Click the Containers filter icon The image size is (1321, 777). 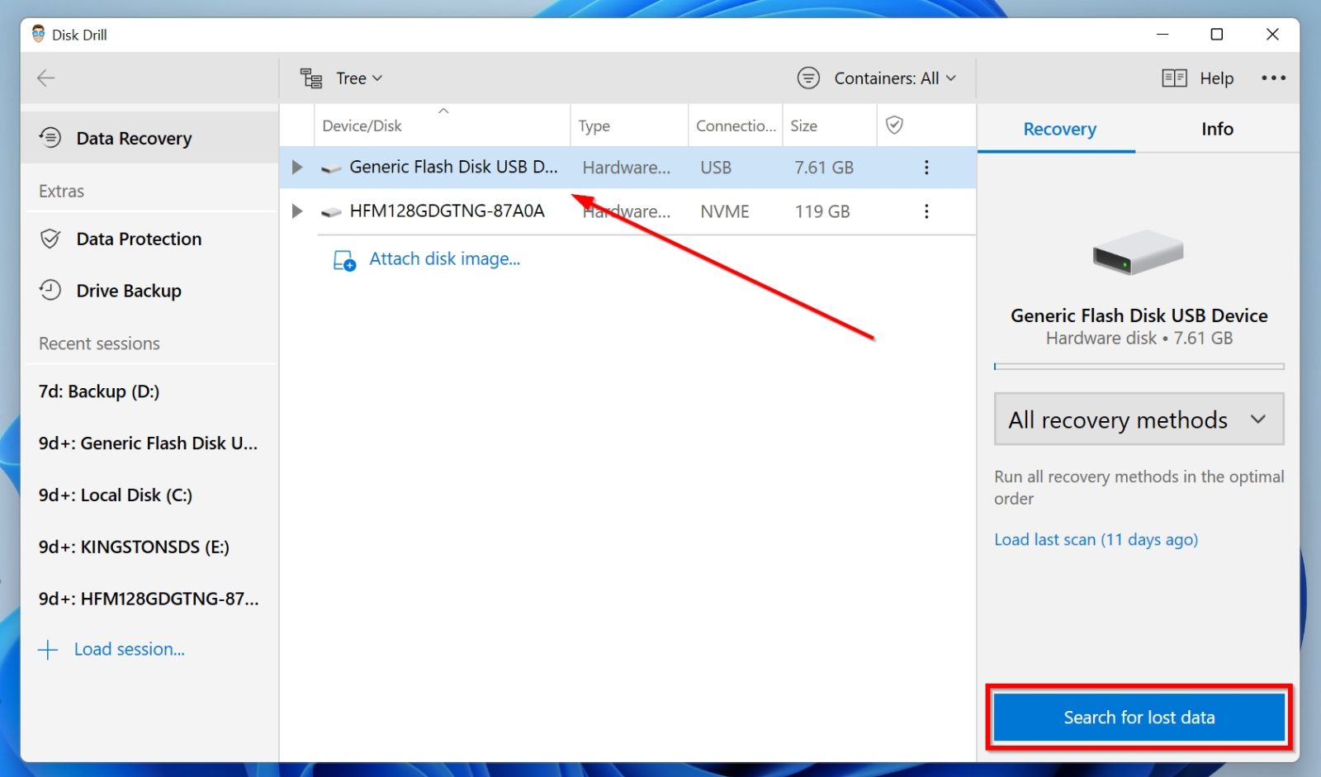808,78
